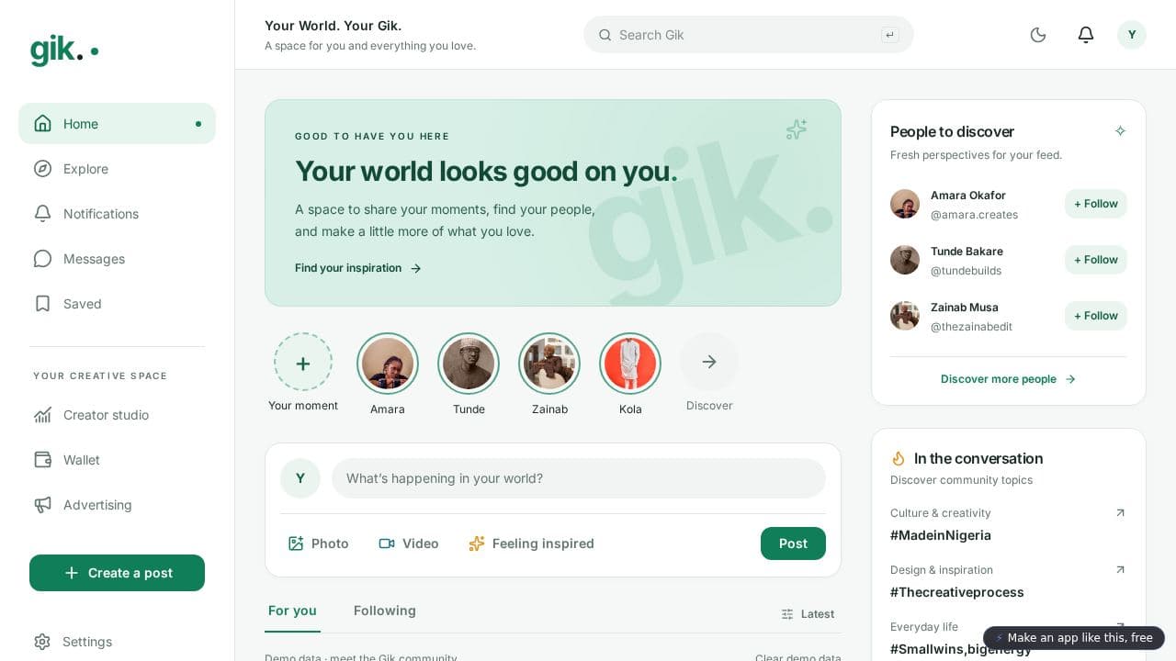1176x661 pixels.
Task: Go to Notifications in the sidebar
Action: (117, 214)
